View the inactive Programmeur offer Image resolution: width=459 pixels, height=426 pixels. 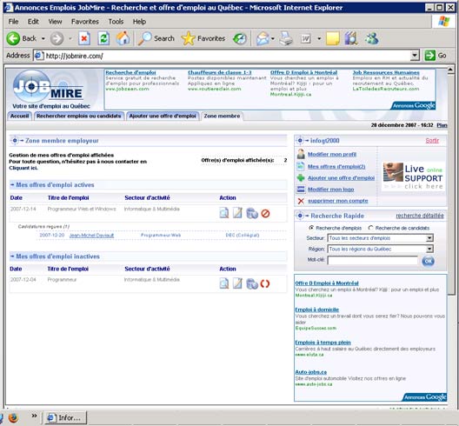[224, 283]
